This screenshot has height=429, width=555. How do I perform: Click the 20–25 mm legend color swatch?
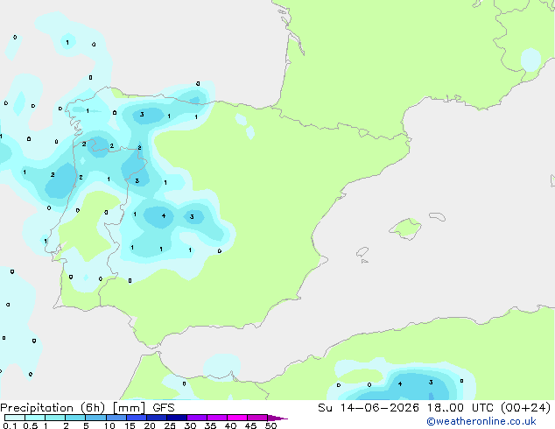(x=156, y=418)
